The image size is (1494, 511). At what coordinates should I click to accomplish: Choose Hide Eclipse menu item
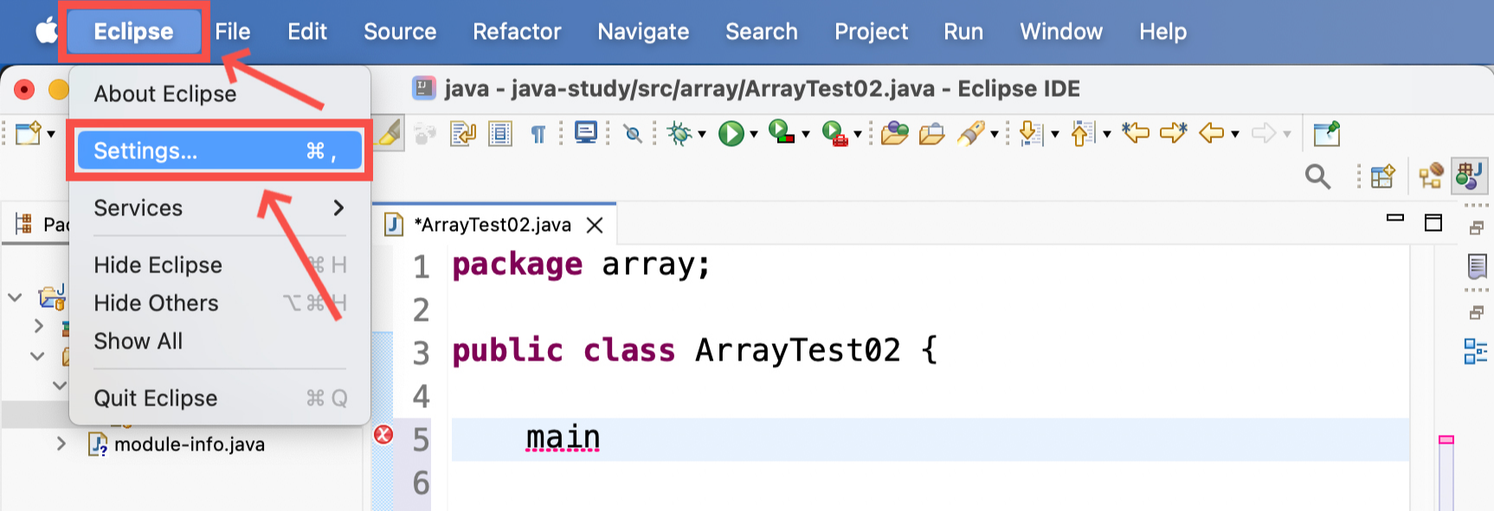pyautogui.click(x=220, y=265)
